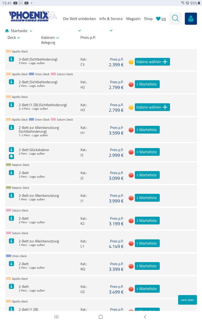Open the user account icon

tap(191, 19)
